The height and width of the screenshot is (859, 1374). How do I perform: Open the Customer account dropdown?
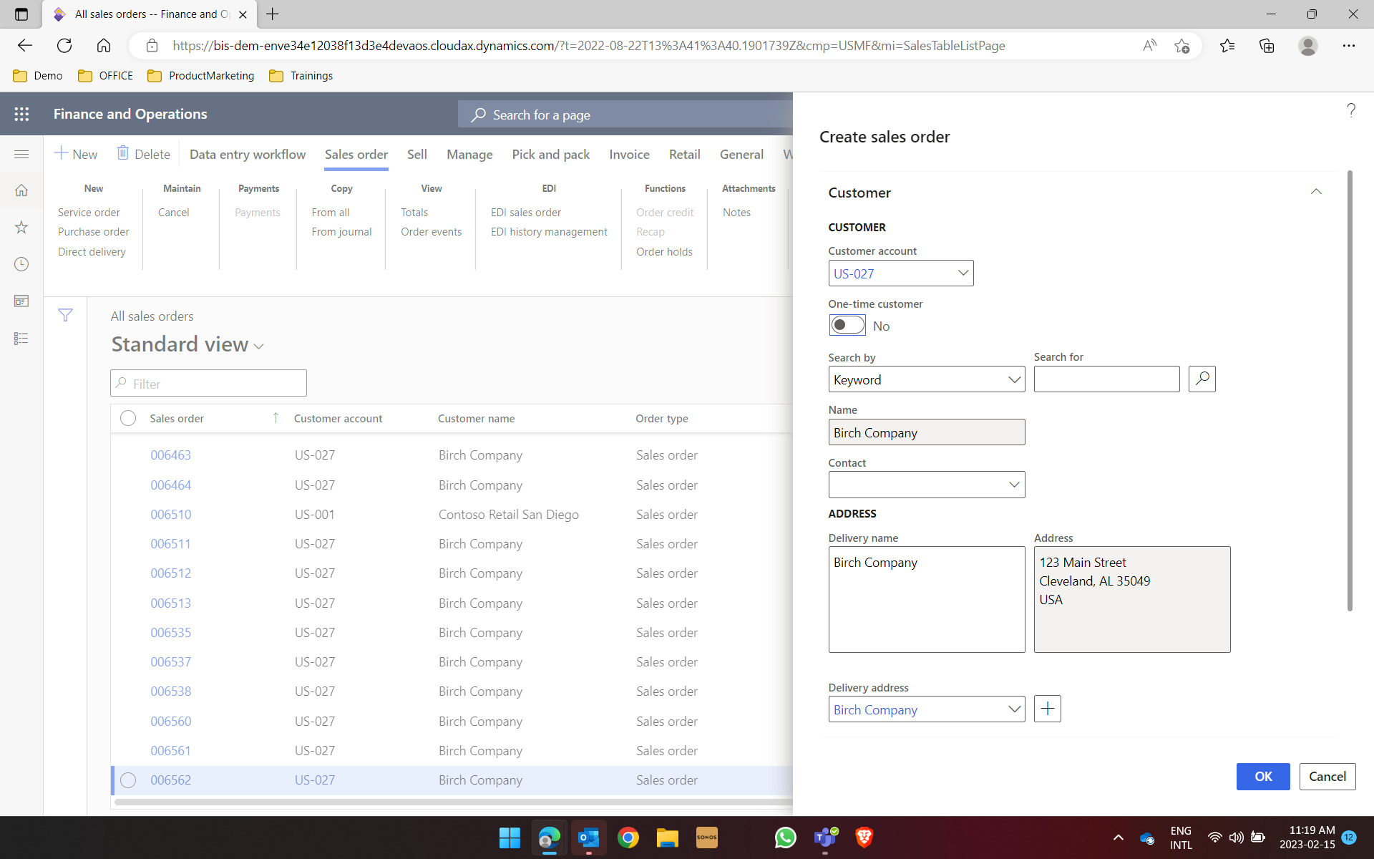(963, 273)
